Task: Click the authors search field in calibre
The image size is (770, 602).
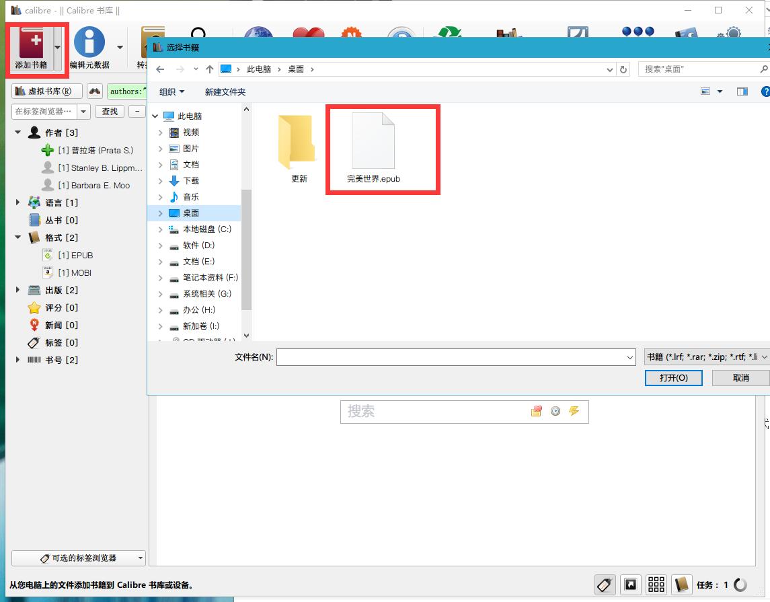Action: (x=127, y=91)
